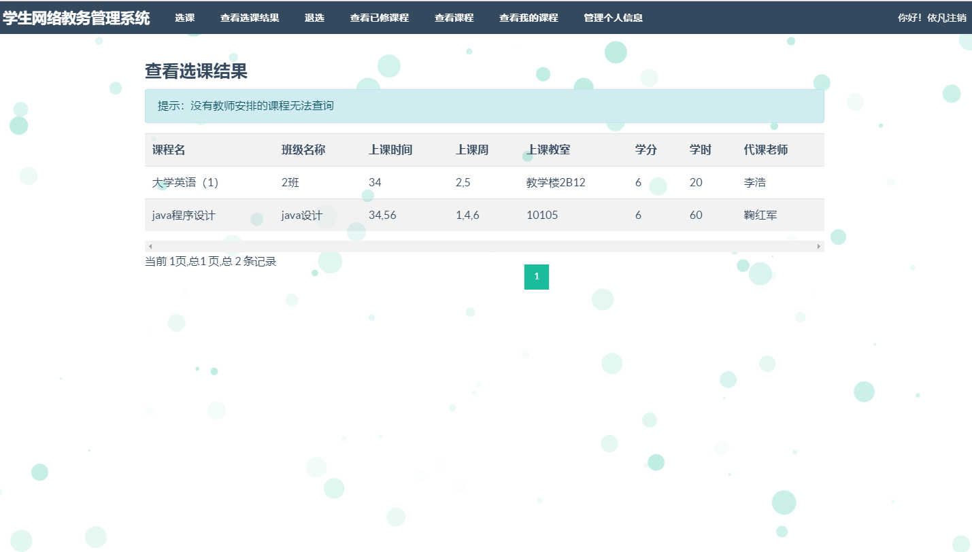This screenshot has height=552, width=972.
Task: Click the right scrollbar arrow
Action: pyautogui.click(x=819, y=245)
